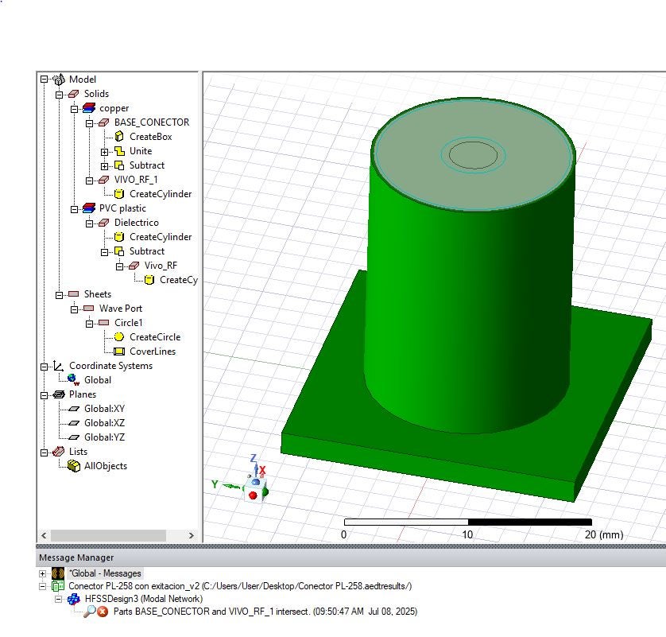Screen dimensions: 666x637
Task: Click the CreateBox operation icon
Action: (119, 137)
